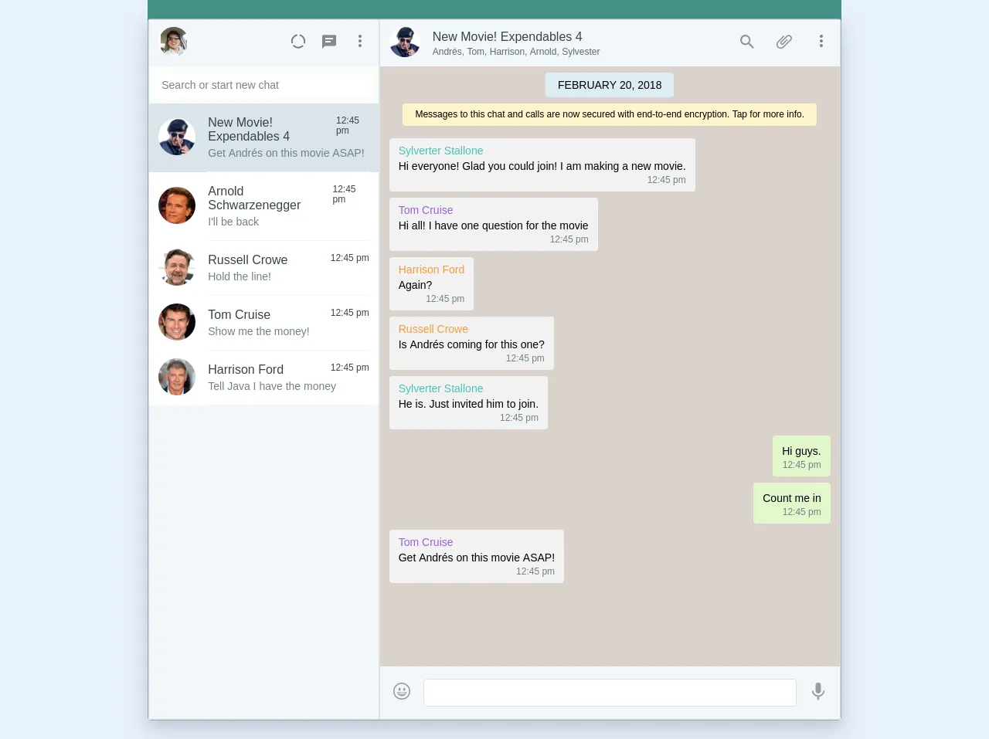Open the status circle icon in sidebar header

point(298,42)
